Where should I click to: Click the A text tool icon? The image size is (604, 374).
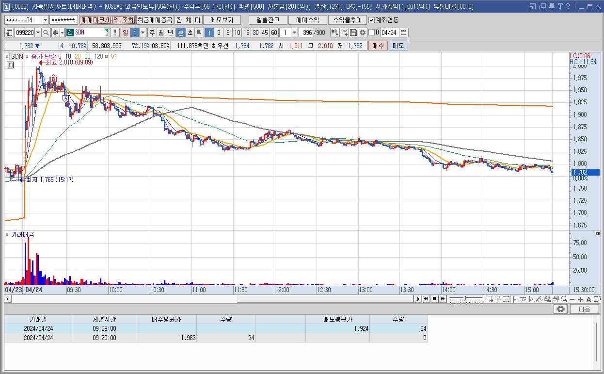coord(589,299)
